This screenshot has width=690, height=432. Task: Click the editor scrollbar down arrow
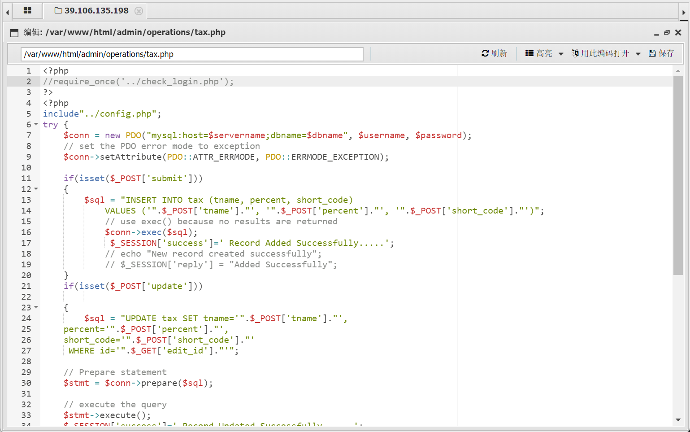coord(678,420)
